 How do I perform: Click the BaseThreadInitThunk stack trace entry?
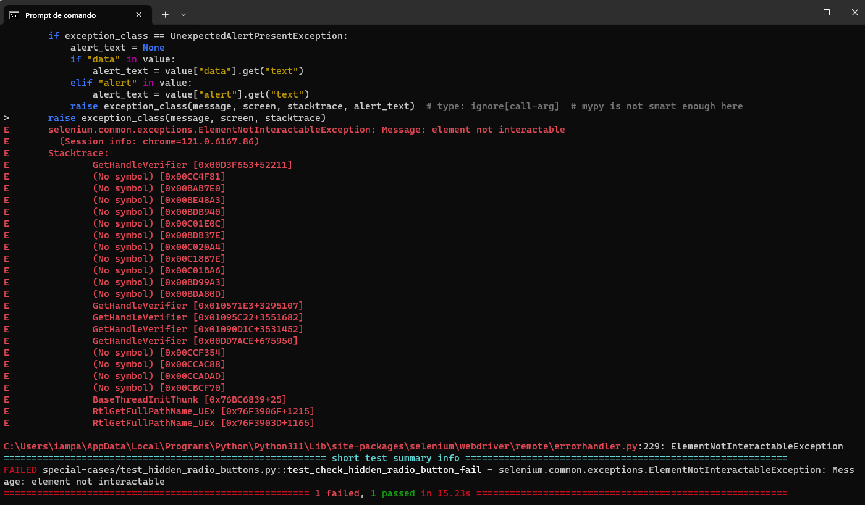[190, 399]
